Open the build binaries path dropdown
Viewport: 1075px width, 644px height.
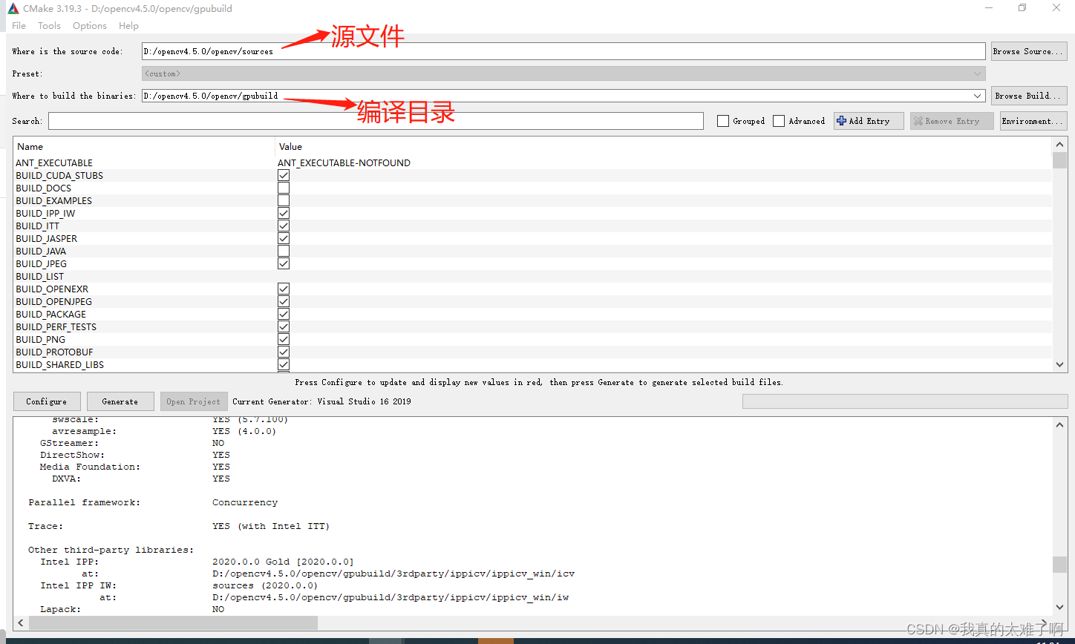pos(978,96)
